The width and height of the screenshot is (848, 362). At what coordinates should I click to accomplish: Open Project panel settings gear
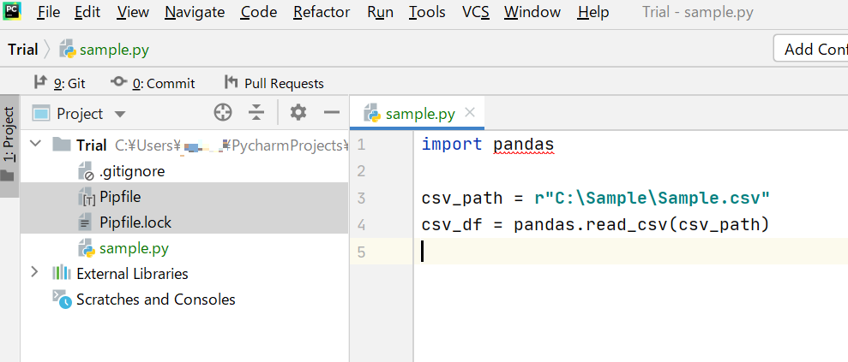[298, 113]
